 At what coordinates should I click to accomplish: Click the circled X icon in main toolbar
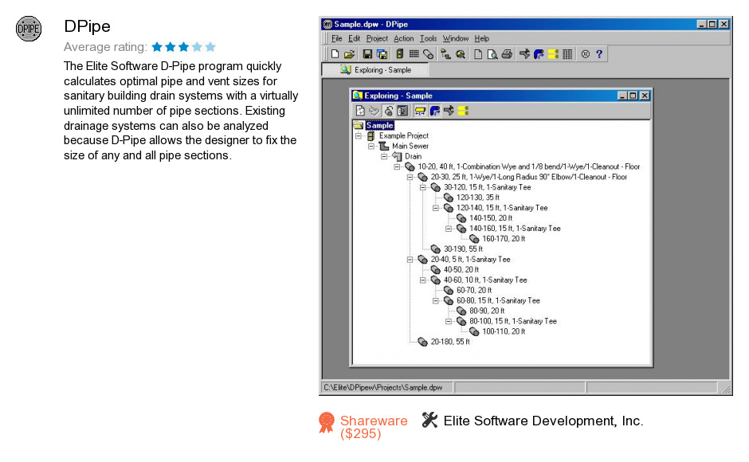point(586,54)
